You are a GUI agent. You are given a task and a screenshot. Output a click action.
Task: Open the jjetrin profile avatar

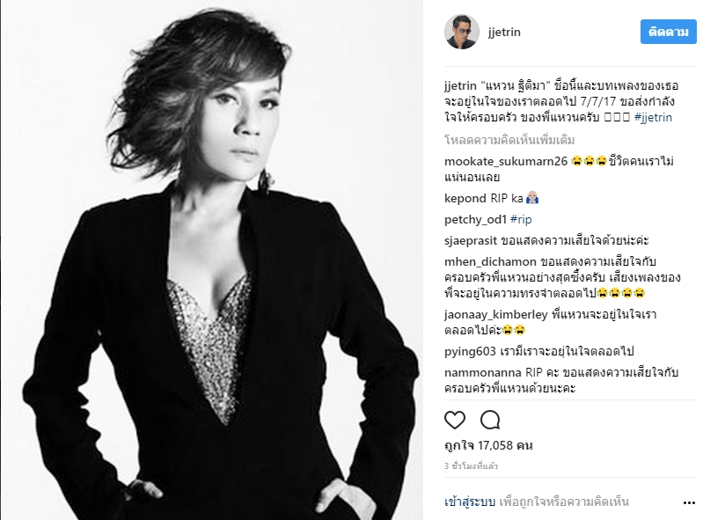[462, 32]
